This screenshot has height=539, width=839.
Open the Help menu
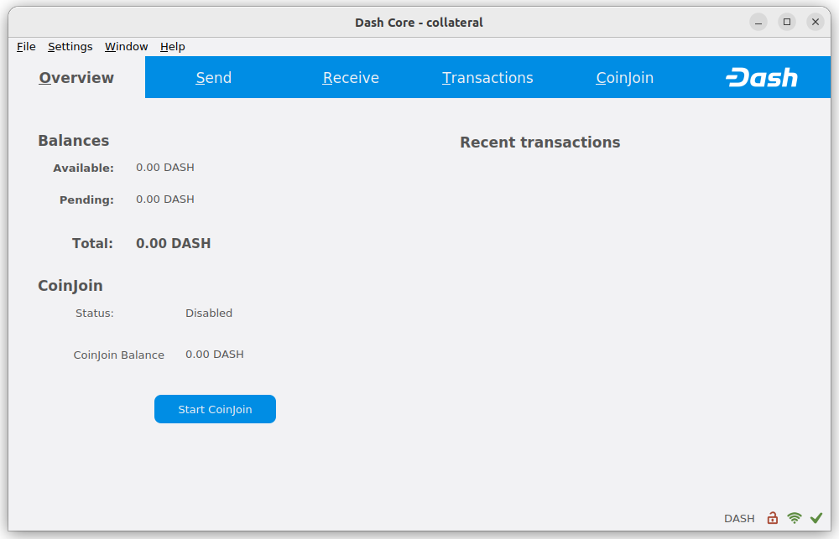click(x=172, y=47)
